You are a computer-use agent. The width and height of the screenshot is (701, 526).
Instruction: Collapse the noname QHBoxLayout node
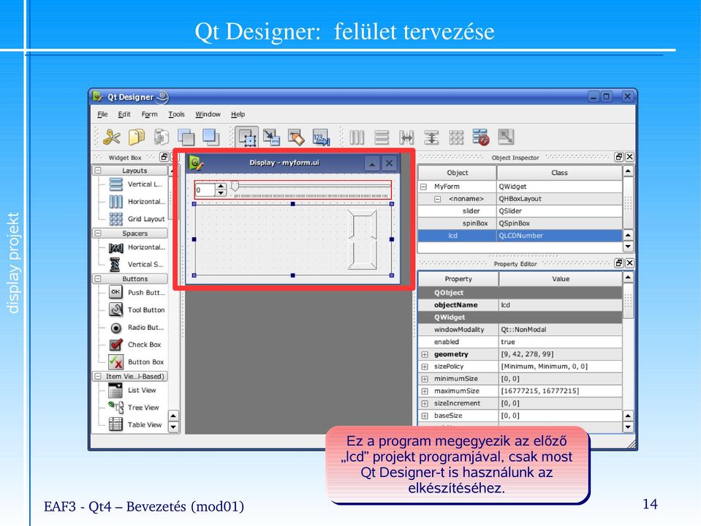coord(438,199)
